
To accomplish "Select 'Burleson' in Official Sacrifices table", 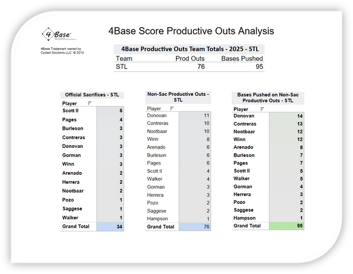I will [73, 128].
